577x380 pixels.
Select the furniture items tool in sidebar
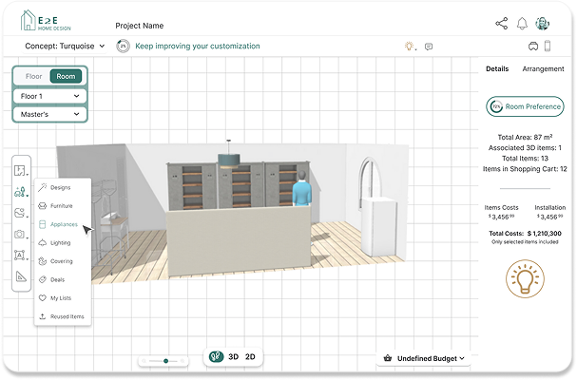20,192
